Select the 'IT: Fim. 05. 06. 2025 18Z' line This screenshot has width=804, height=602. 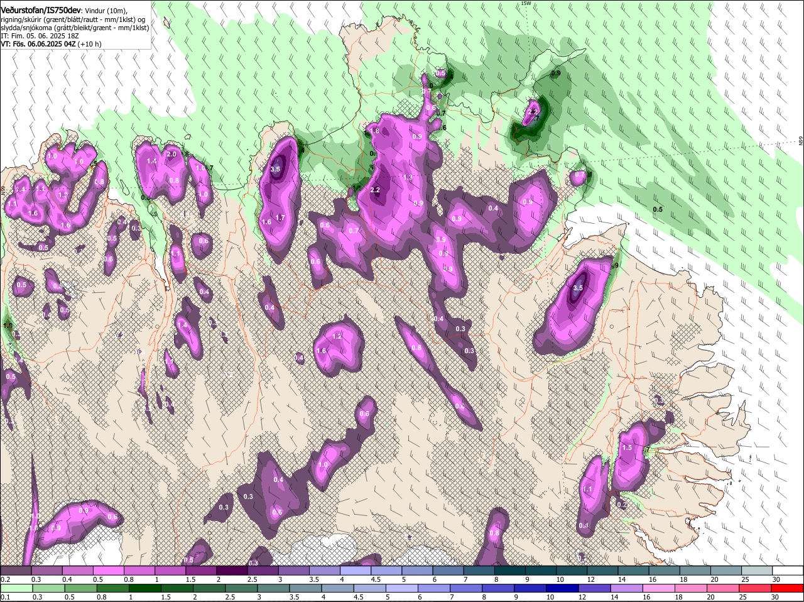(40, 36)
